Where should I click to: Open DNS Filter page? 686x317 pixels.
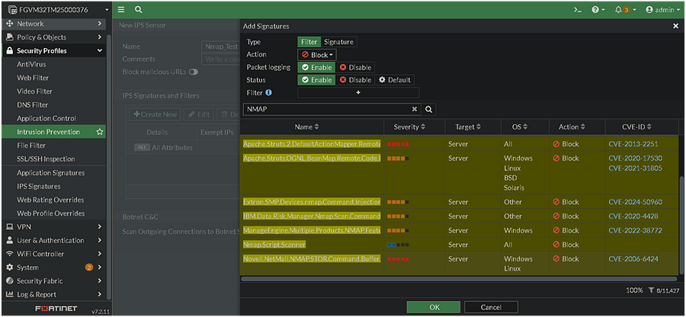[x=32, y=105]
